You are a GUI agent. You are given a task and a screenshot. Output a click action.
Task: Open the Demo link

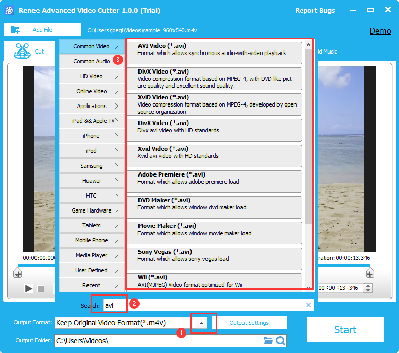[x=380, y=31]
